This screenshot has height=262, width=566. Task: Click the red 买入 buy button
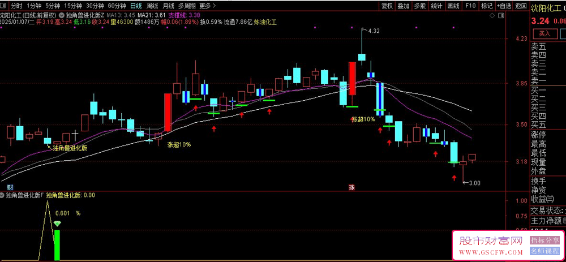coord(544,34)
